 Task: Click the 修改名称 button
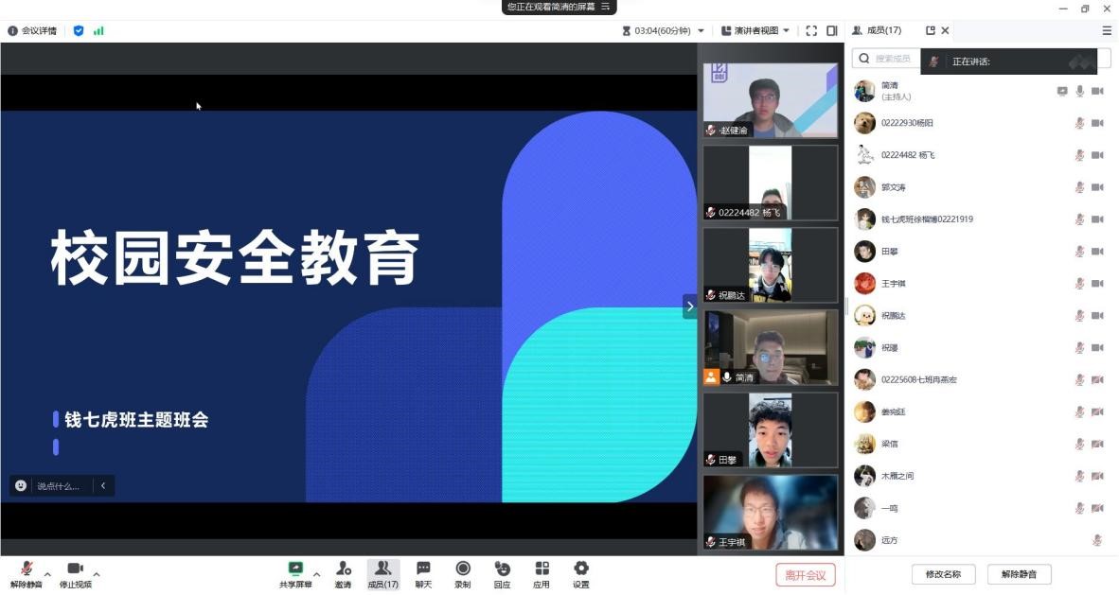(x=943, y=574)
